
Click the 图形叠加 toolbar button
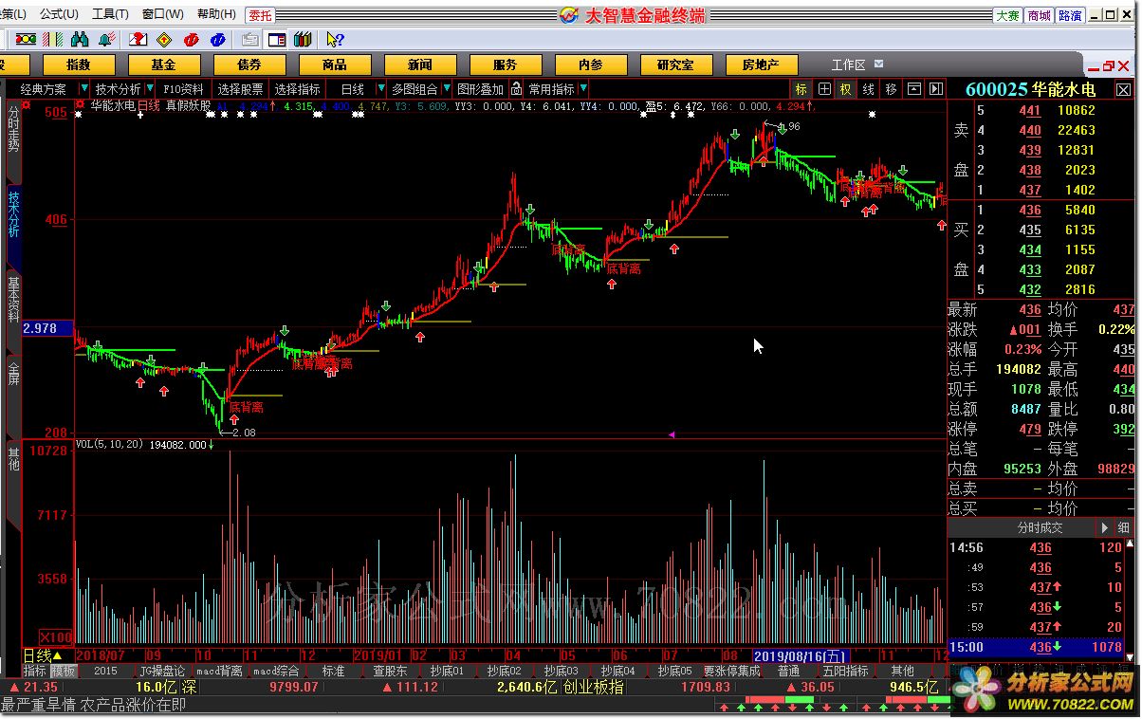(x=480, y=89)
